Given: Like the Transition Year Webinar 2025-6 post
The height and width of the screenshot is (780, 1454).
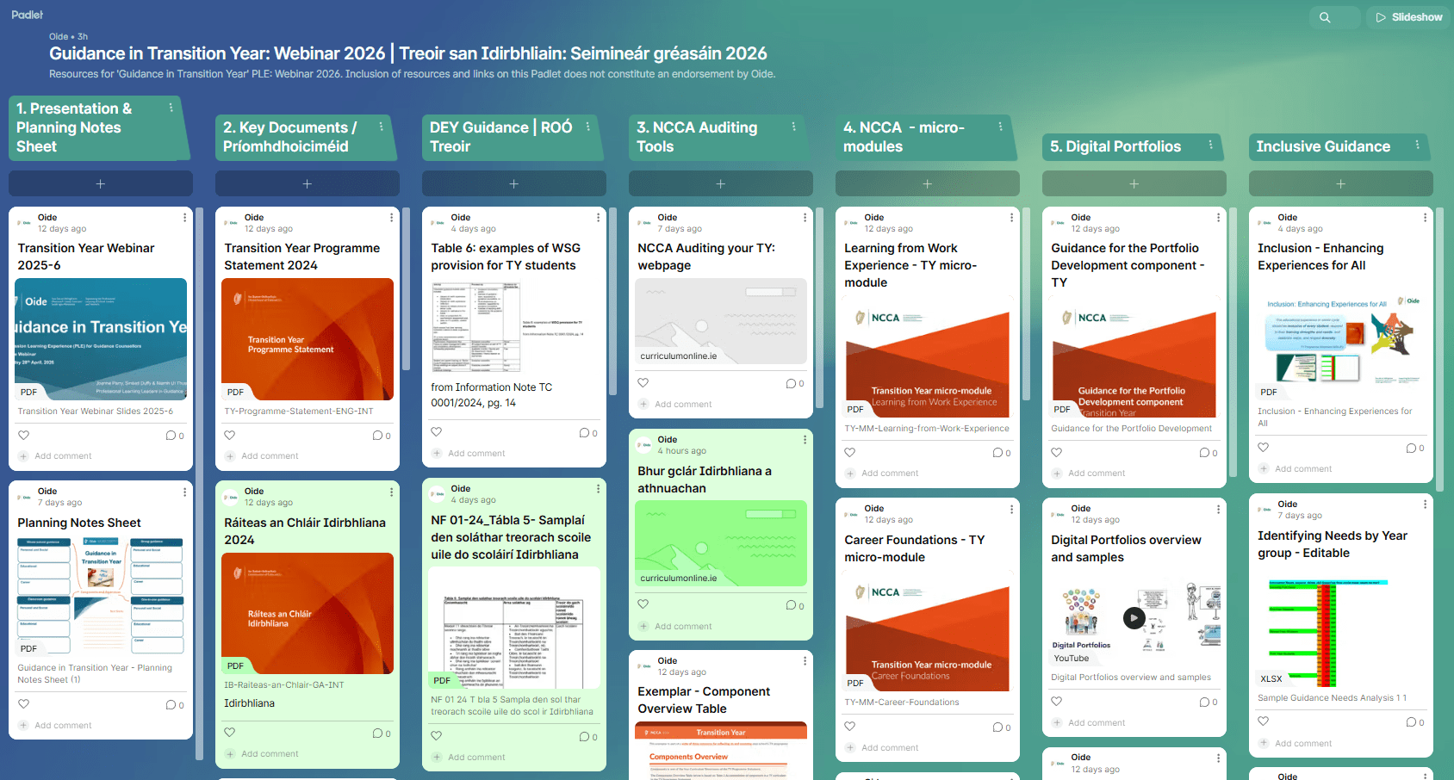Looking at the screenshot, I should tap(23, 435).
